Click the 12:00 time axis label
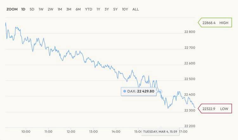238x140 pixels. coord(71,131)
